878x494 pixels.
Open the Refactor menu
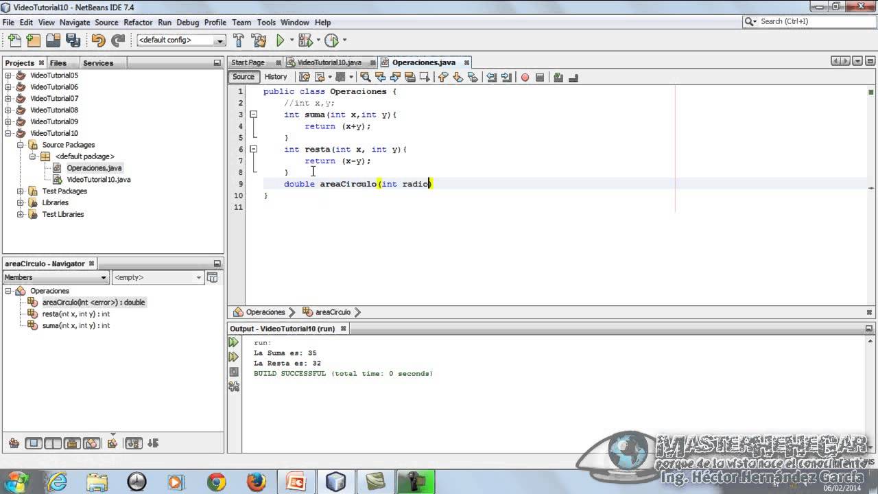[x=138, y=23]
